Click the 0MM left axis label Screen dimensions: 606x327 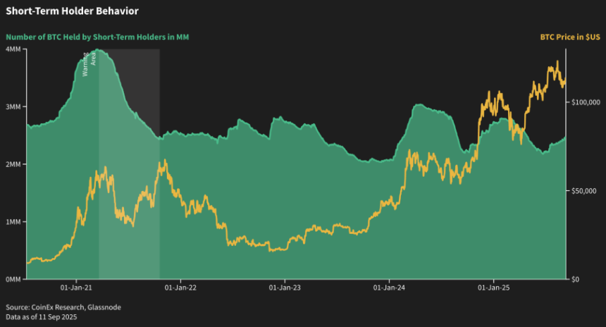coord(13,280)
